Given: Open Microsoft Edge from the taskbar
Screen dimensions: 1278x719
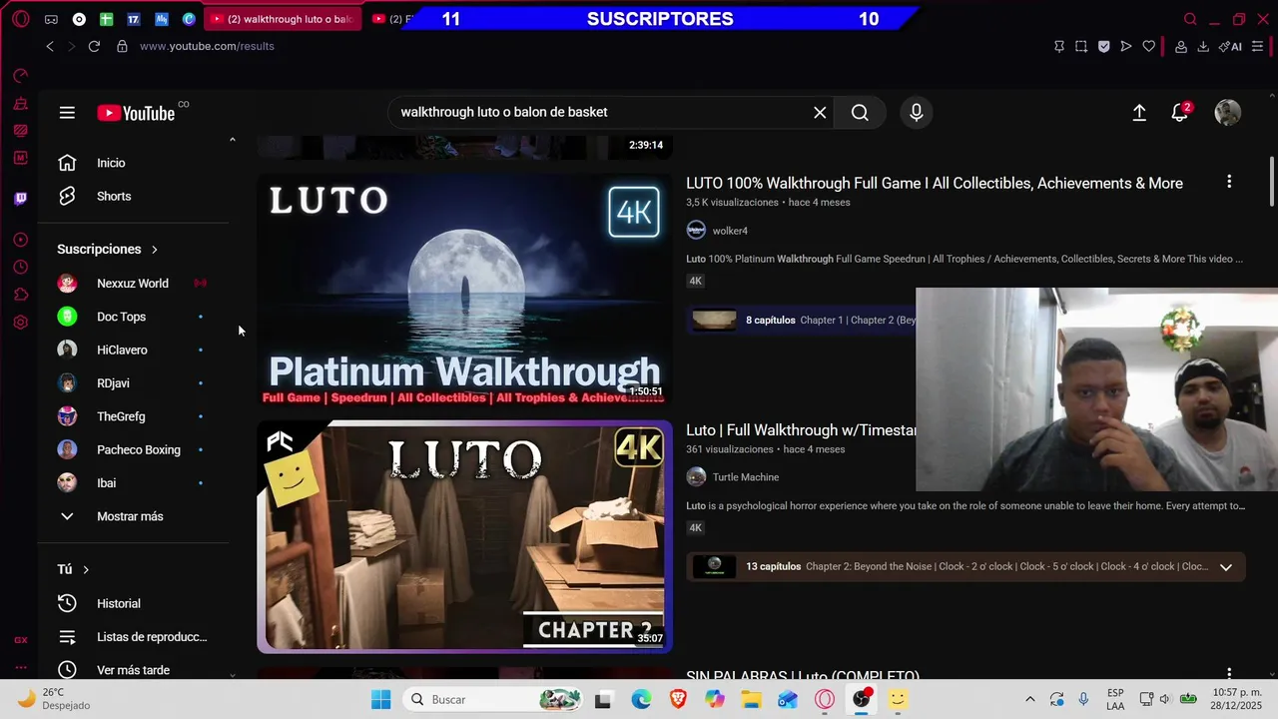Looking at the screenshot, I should 641,699.
